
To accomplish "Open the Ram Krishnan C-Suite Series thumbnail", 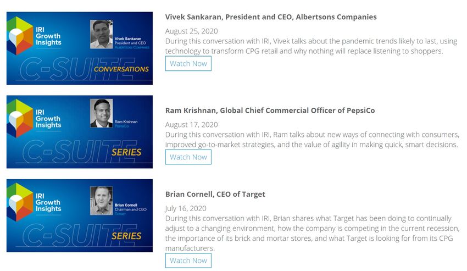I will pos(80,132).
